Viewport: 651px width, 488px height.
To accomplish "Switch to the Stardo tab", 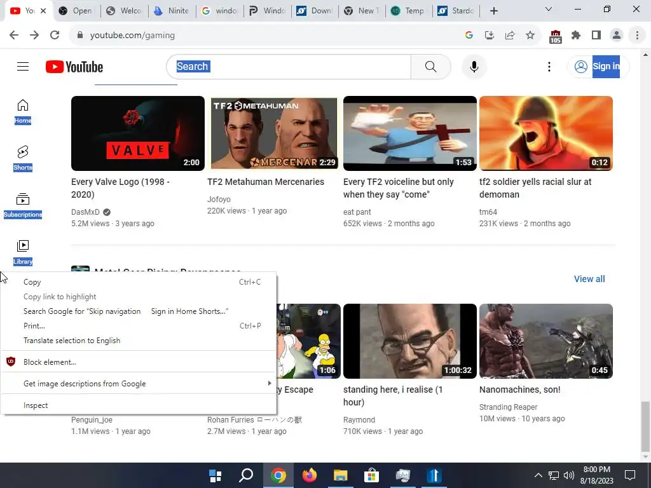I will 456,11.
